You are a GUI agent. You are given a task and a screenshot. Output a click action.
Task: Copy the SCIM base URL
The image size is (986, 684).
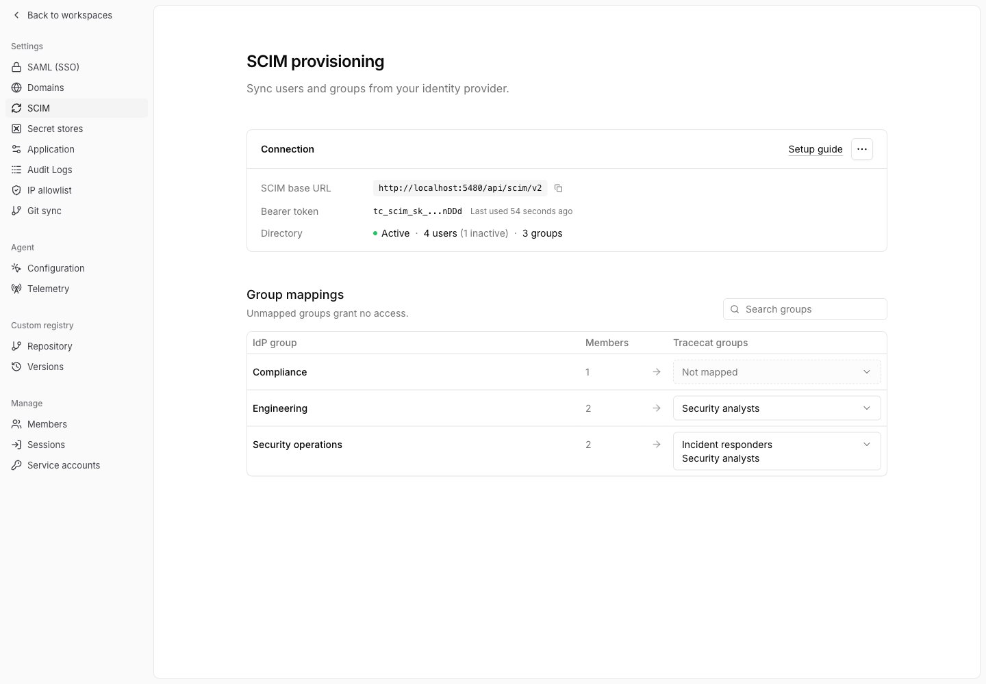pyautogui.click(x=559, y=188)
